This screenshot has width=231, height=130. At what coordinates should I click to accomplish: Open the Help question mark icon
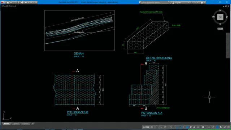click(x=202, y=3)
